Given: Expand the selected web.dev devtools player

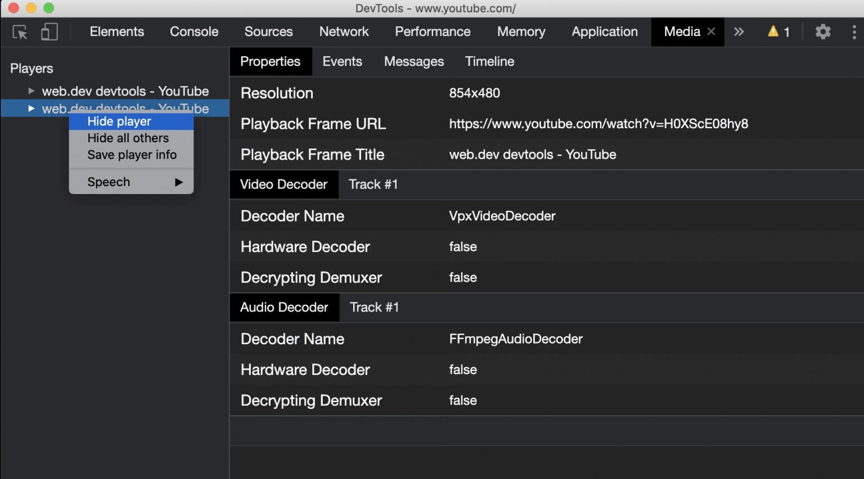Looking at the screenshot, I should click(x=31, y=109).
